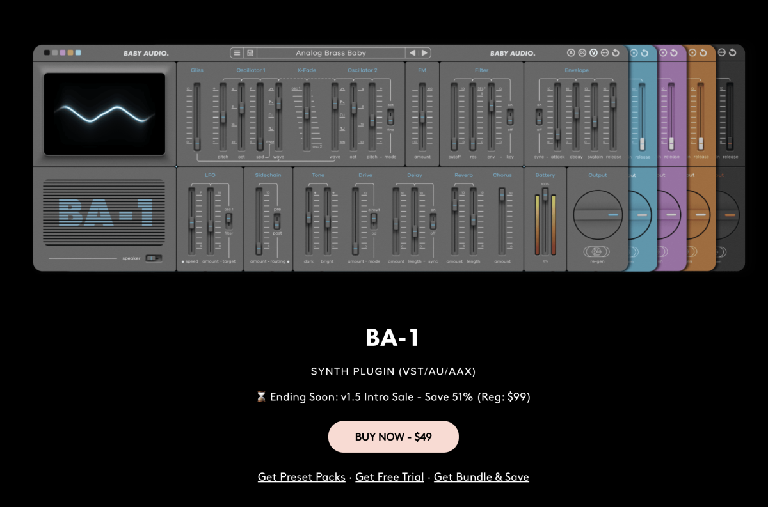Click the Oscillator 2 wave slider

tap(334, 116)
